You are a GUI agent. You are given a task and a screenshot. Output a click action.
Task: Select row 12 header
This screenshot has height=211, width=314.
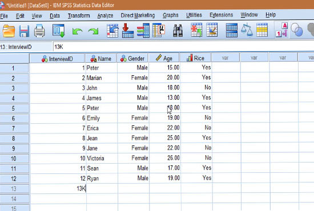click(x=15, y=178)
